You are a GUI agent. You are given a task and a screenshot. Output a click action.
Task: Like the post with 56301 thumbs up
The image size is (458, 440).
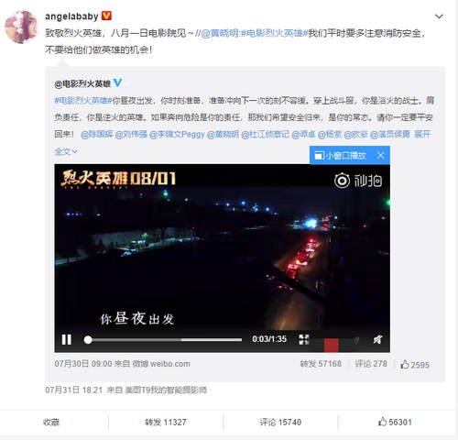[x=395, y=423]
